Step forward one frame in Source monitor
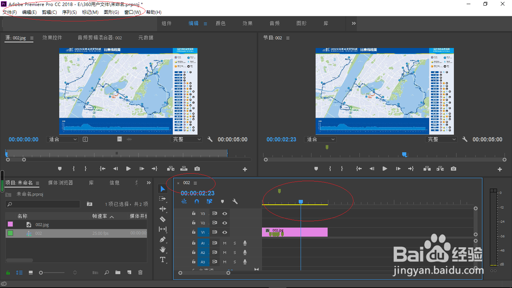The image size is (512, 288). 142,169
